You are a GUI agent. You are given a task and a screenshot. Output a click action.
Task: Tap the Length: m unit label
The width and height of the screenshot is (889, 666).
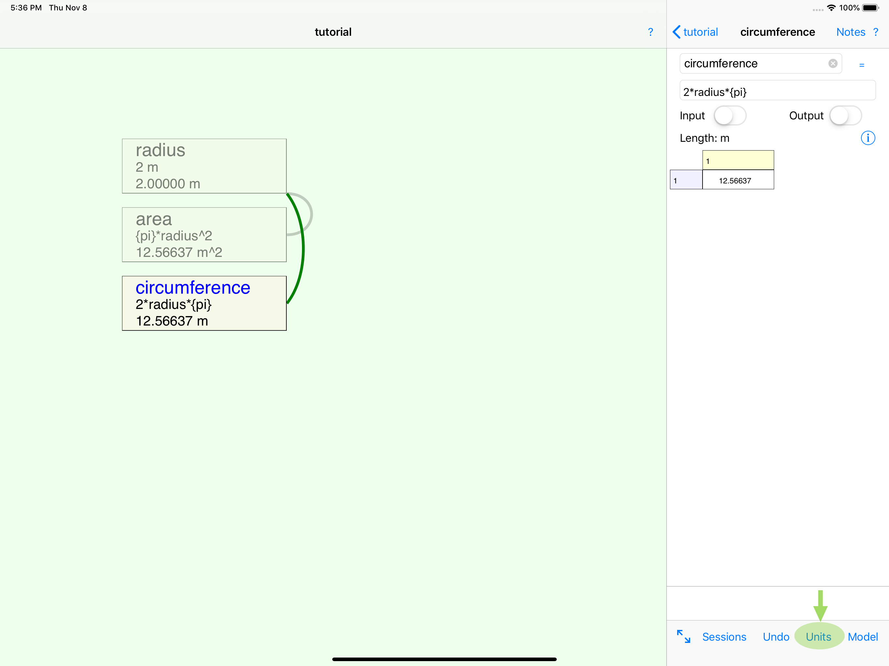point(704,138)
